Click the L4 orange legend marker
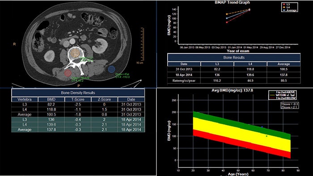The image size is (313, 176). tap(283, 7)
